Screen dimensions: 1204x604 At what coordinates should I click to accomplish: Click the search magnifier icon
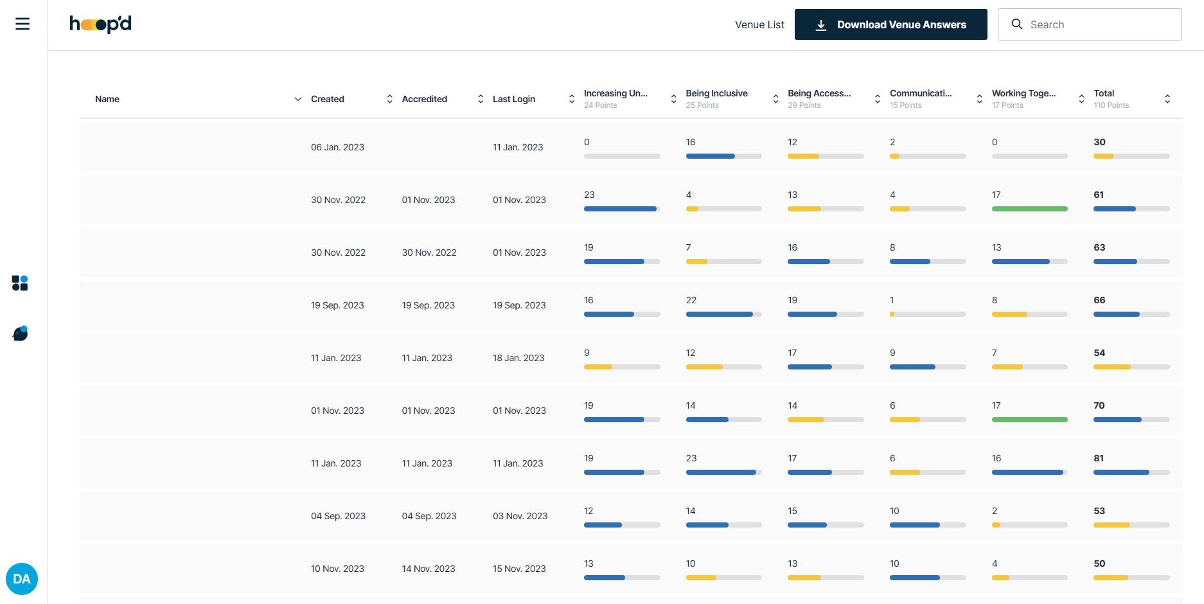[1016, 24]
